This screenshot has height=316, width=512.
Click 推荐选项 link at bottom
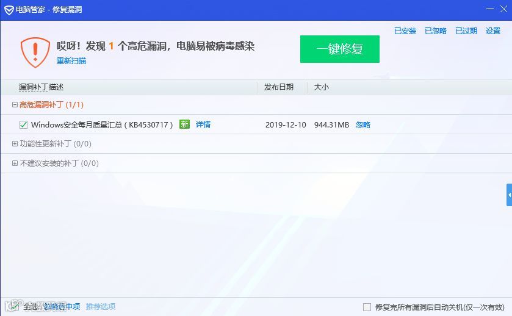click(101, 306)
